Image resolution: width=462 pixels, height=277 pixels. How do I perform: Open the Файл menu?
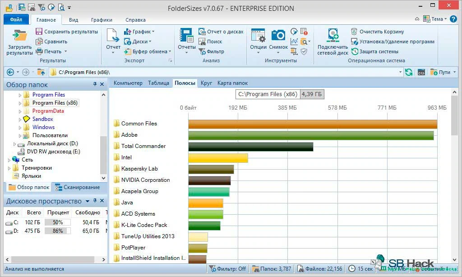coord(16,19)
